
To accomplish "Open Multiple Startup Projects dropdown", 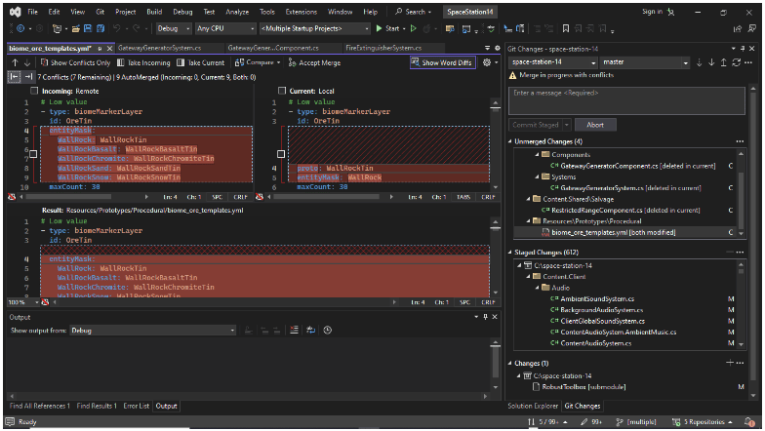I will coord(315,29).
